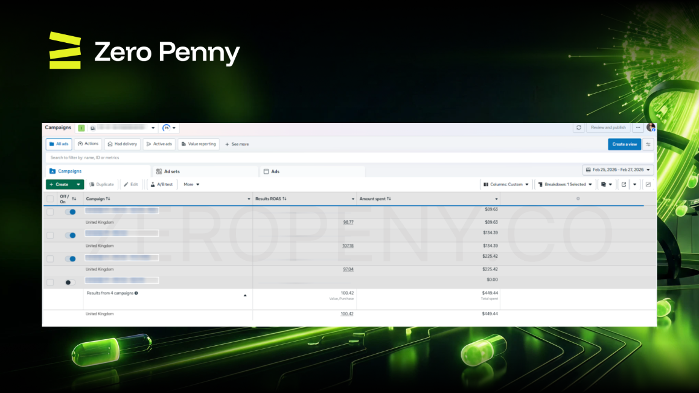Check the box for the $225.42 campaign
This screenshot has height=393, width=699.
click(50, 259)
